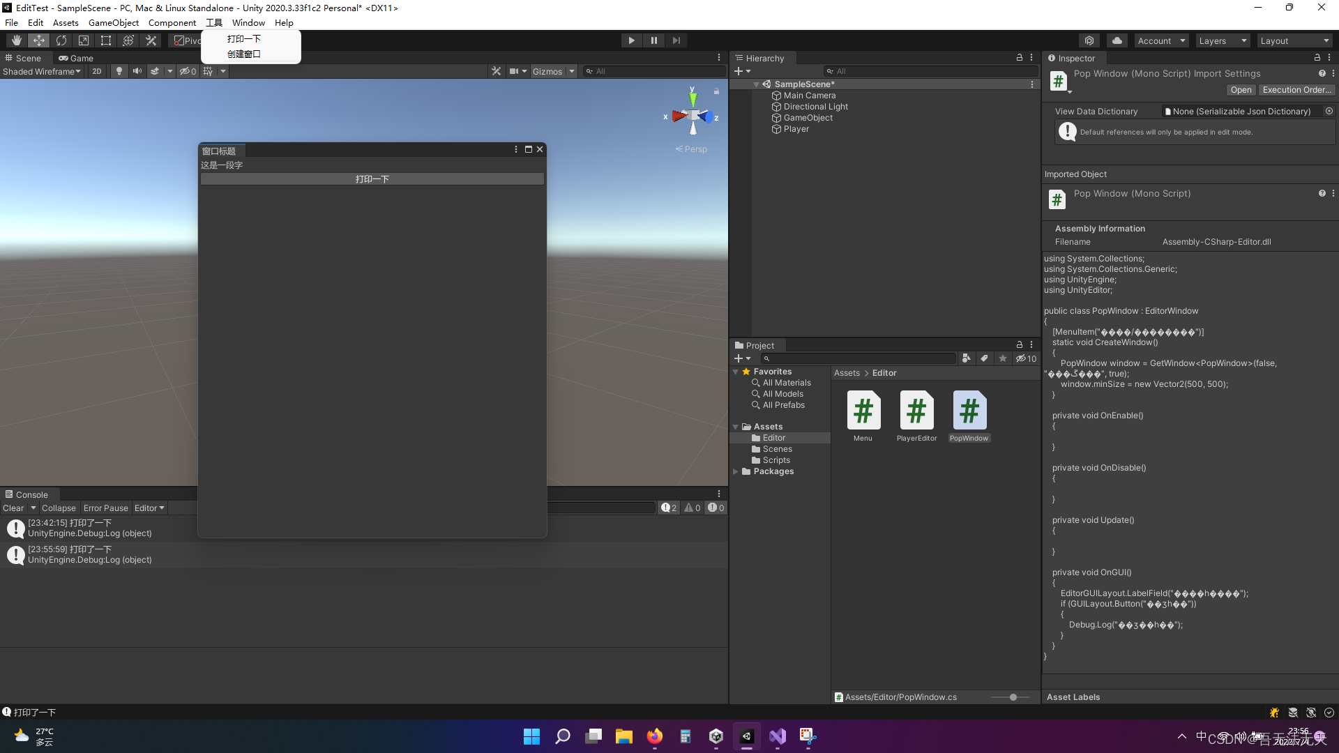Click the 2D view mode toggle
The height and width of the screenshot is (753, 1339).
click(96, 71)
